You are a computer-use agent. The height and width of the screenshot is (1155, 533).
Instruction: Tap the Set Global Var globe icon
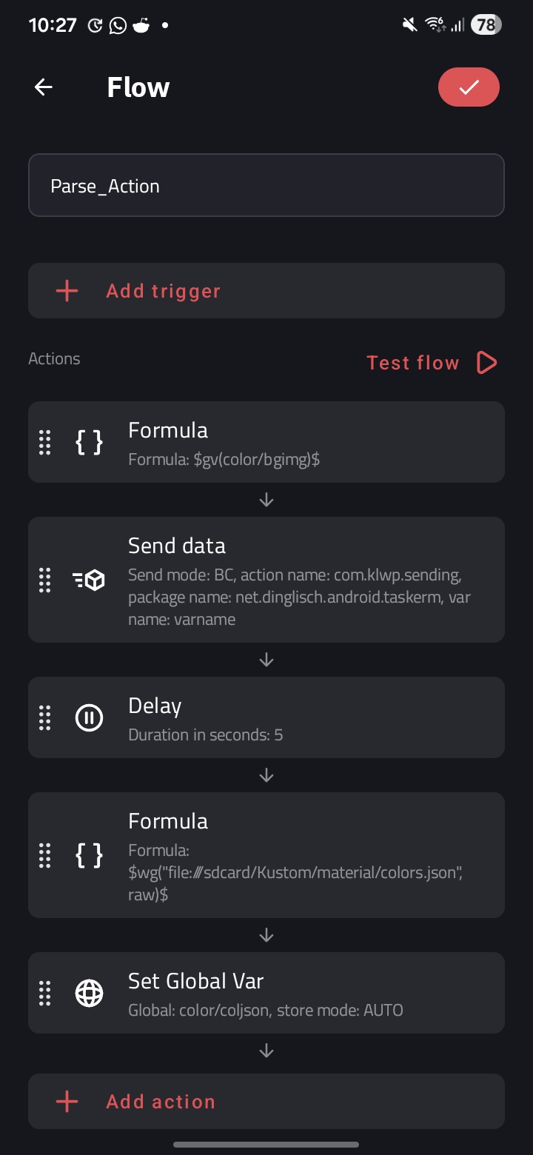[x=89, y=993]
